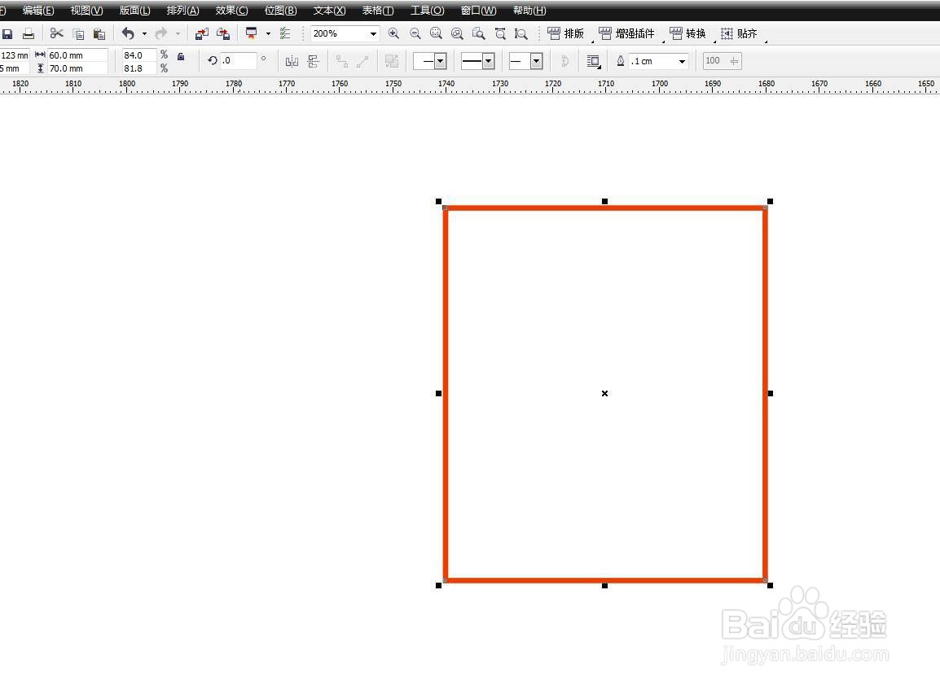Toggle the lock ratio padlock
940x686 pixels.
click(181, 56)
